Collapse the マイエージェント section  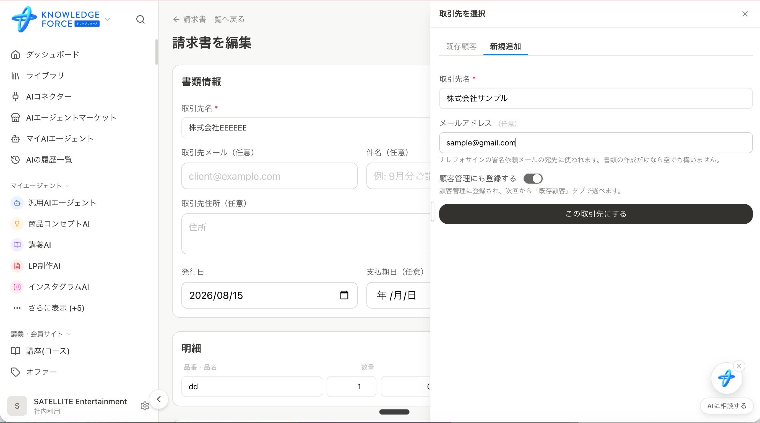coord(40,186)
